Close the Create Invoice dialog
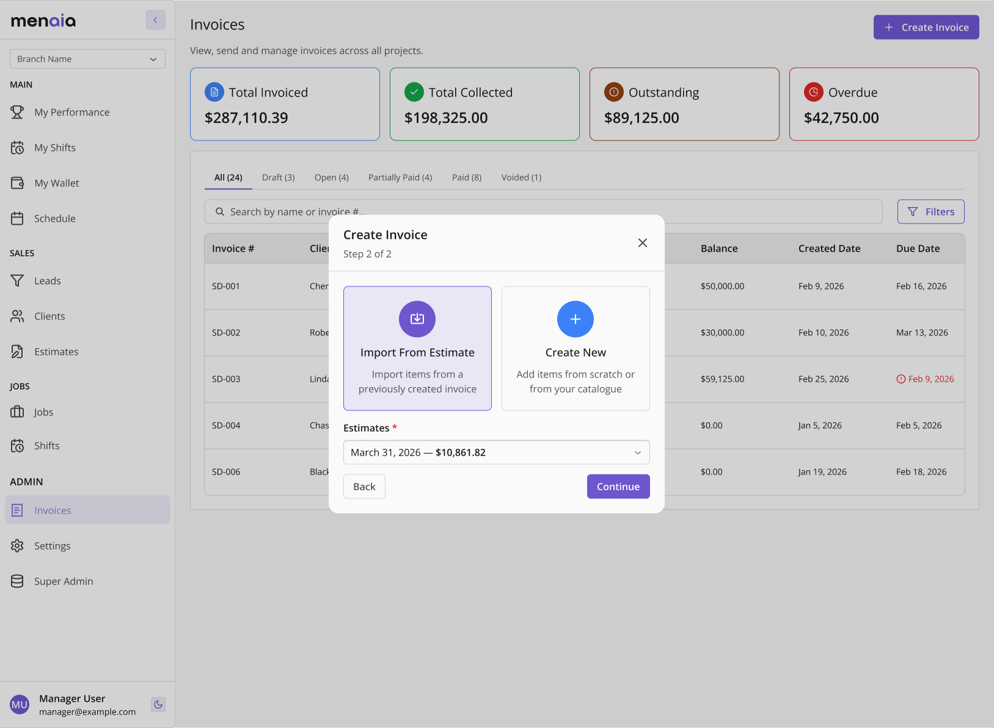The height and width of the screenshot is (728, 994). (x=643, y=242)
